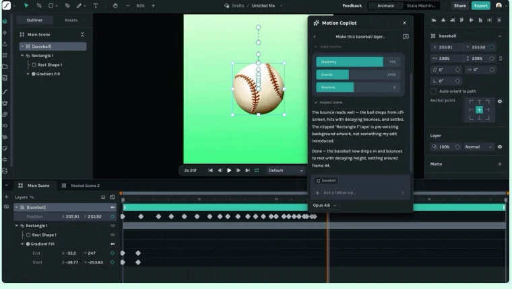Select the Pencil draw tool
The width and height of the screenshot is (512, 289).
coord(79,5)
